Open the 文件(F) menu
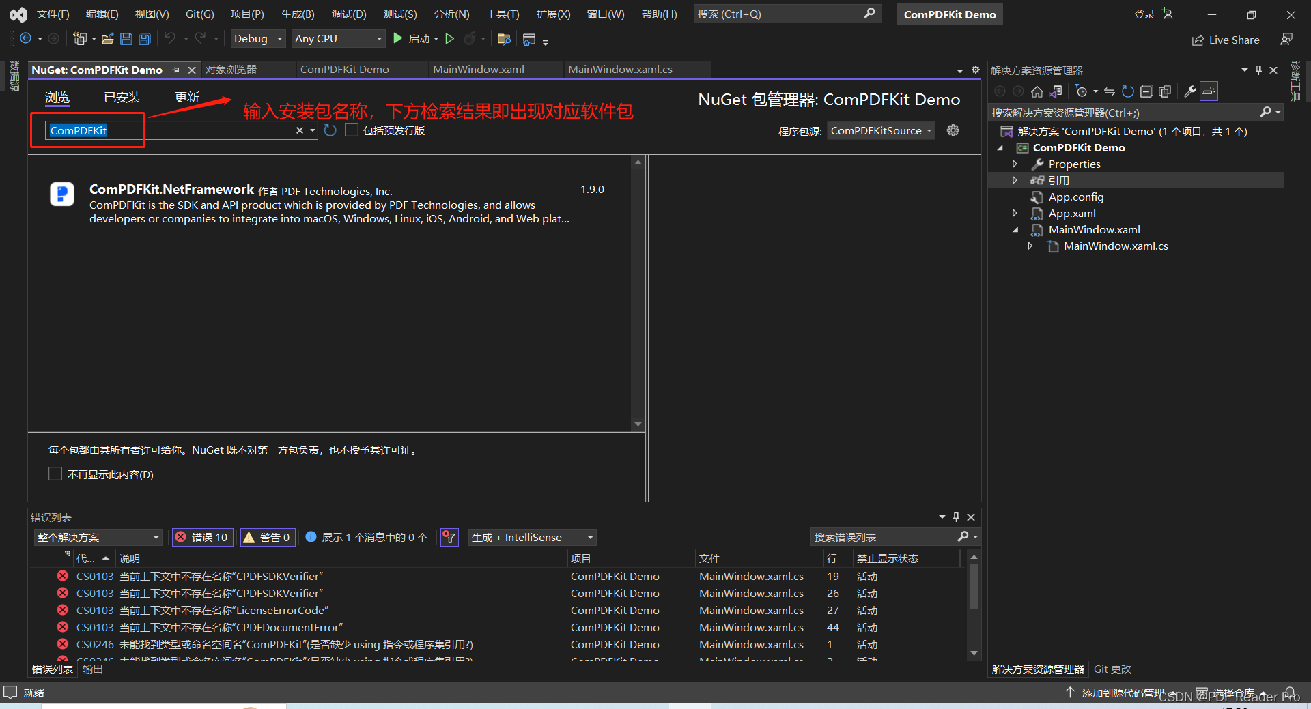 tap(53, 14)
